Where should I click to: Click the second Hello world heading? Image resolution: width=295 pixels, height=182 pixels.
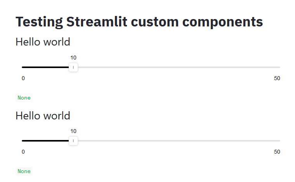(43, 115)
